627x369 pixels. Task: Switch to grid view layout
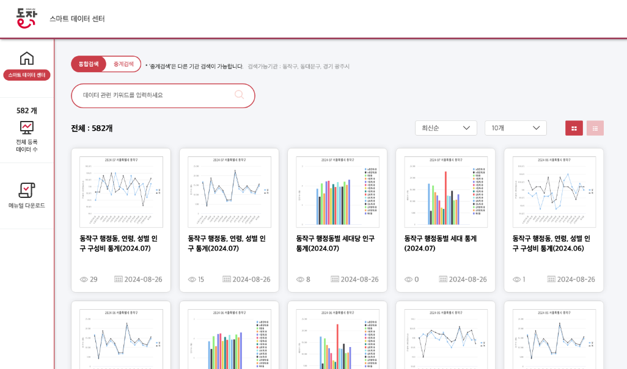coord(574,128)
